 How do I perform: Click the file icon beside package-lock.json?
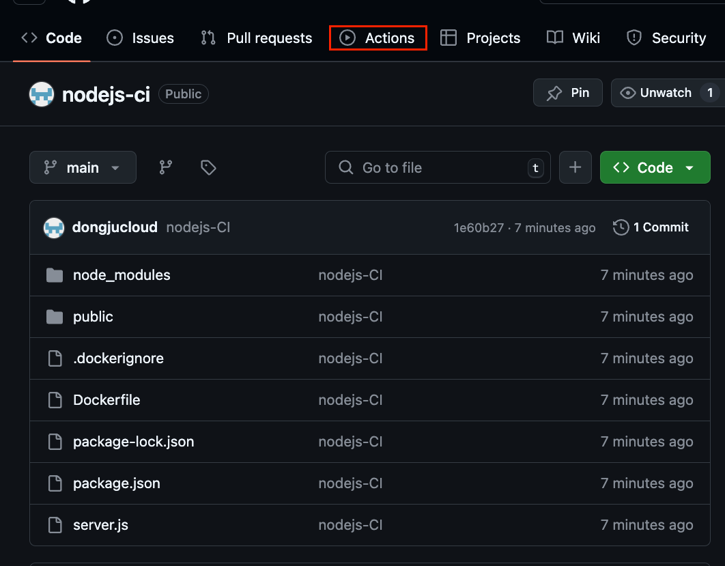tap(55, 442)
